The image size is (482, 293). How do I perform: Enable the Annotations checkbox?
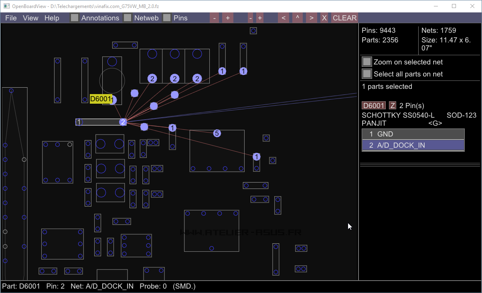[75, 18]
